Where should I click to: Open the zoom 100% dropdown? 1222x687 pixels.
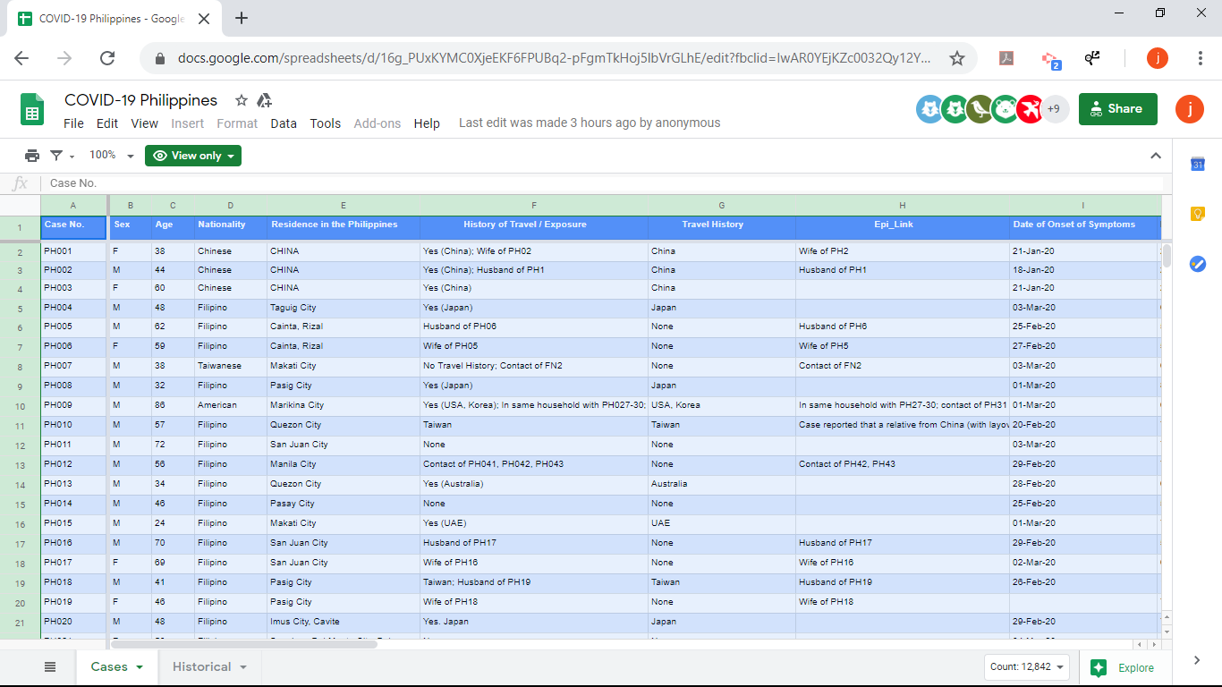point(112,156)
